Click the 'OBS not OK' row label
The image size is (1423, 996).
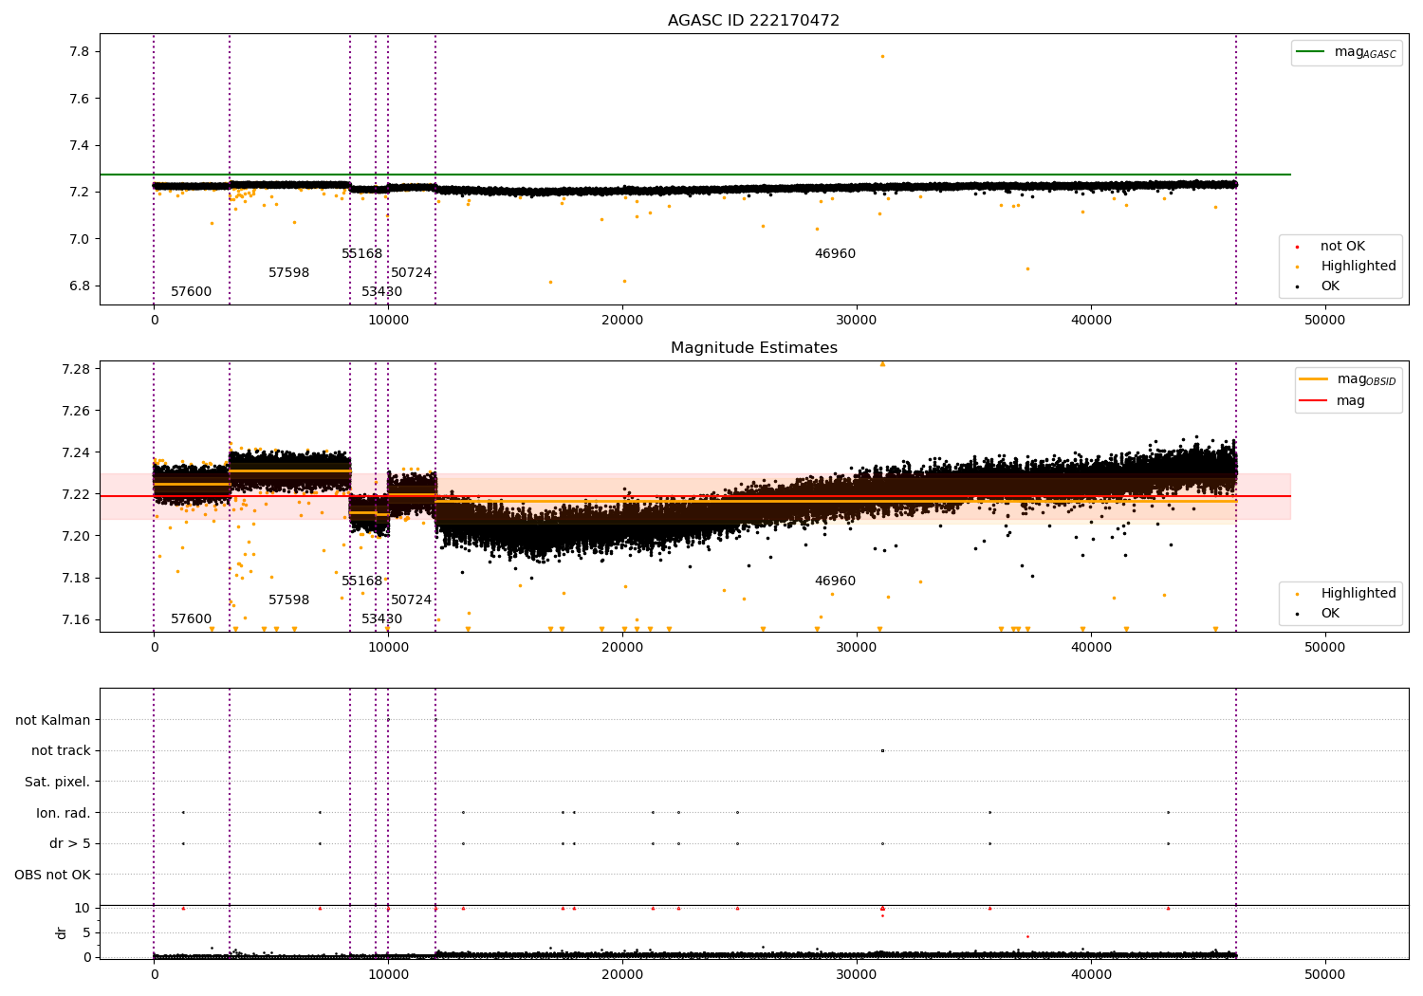point(53,876)
